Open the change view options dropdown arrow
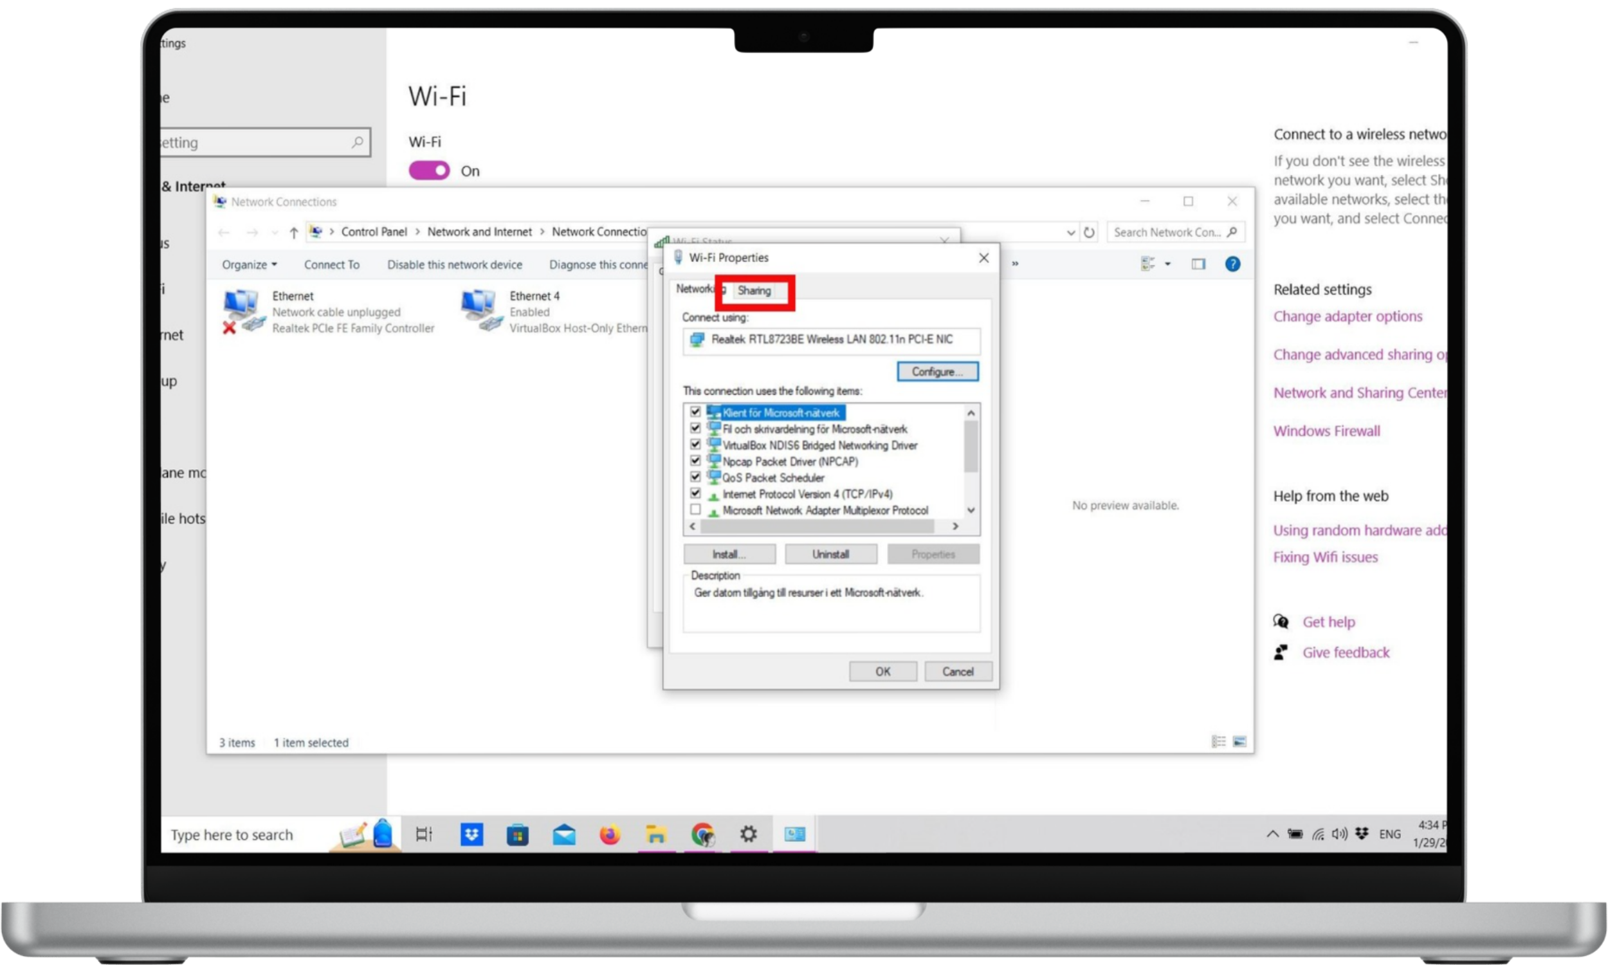The height and width of the screenshot is (965, 1608). pyautogui.click(x=1167, y=264)
